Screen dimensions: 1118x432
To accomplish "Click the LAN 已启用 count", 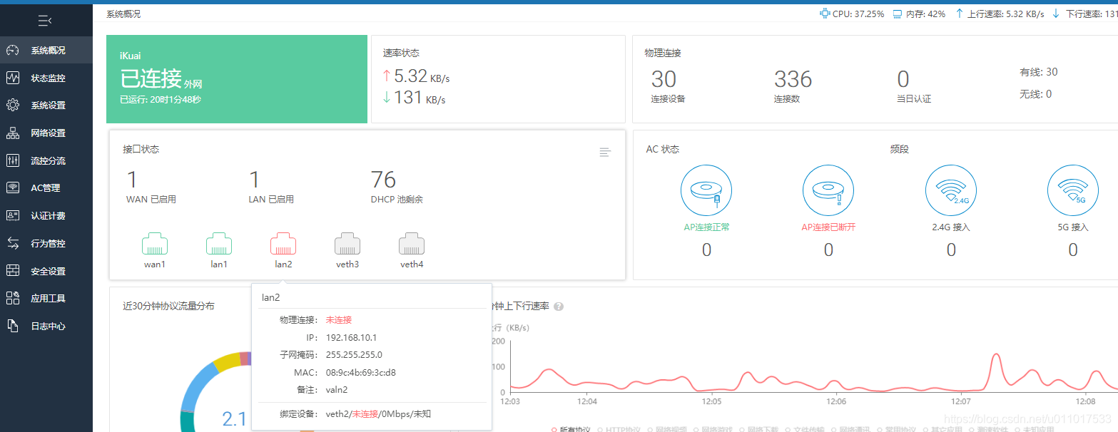I will tap(255, 180).
